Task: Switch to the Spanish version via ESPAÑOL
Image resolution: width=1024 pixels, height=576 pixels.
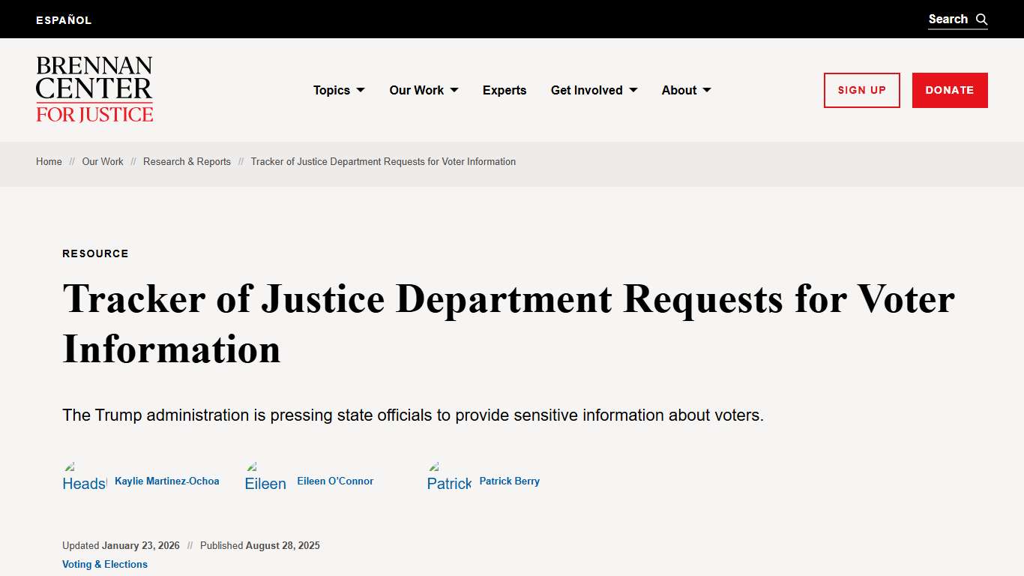Action: tap(64, 19)
